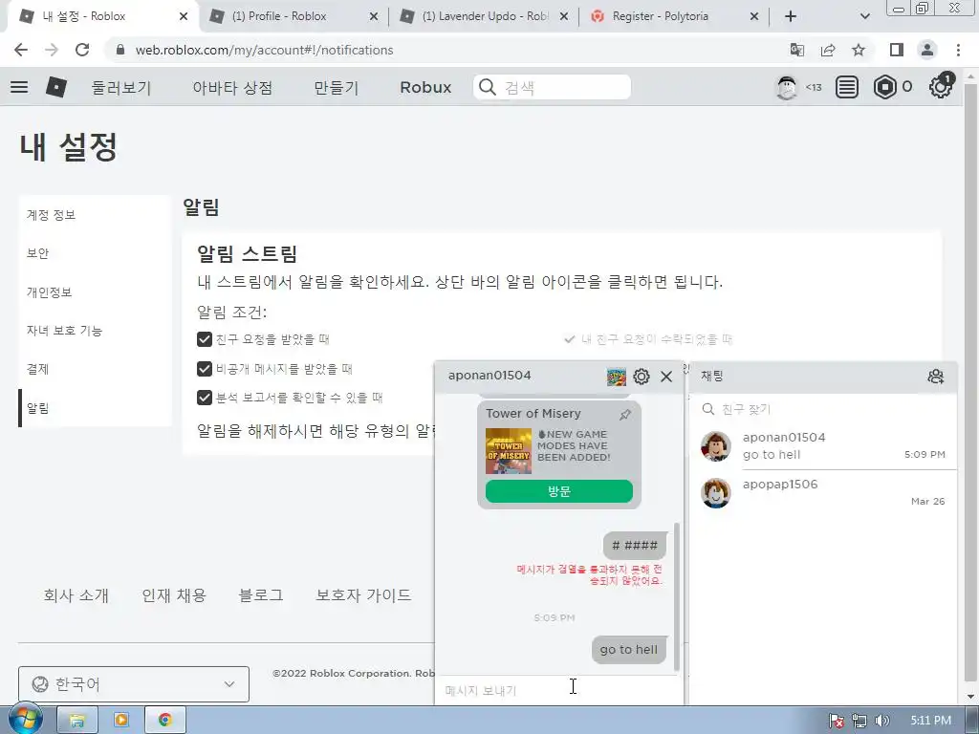Open the 회사 소개 footer link

pyautogui.click(x=76, y=595)
